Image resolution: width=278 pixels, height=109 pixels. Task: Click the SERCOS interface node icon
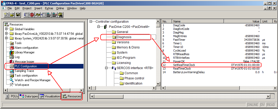pyautogui.click(x=113, y=68)
